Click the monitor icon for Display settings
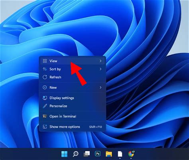This screenshot has width=189, height=160. (45, 98)
